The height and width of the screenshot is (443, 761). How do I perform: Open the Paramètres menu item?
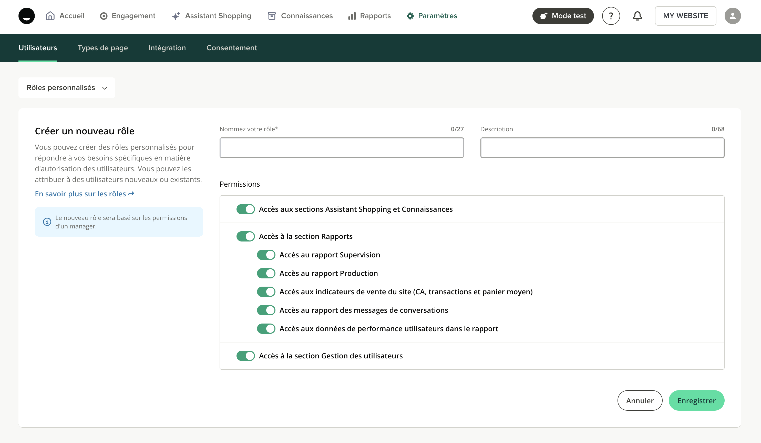[431, 16]
